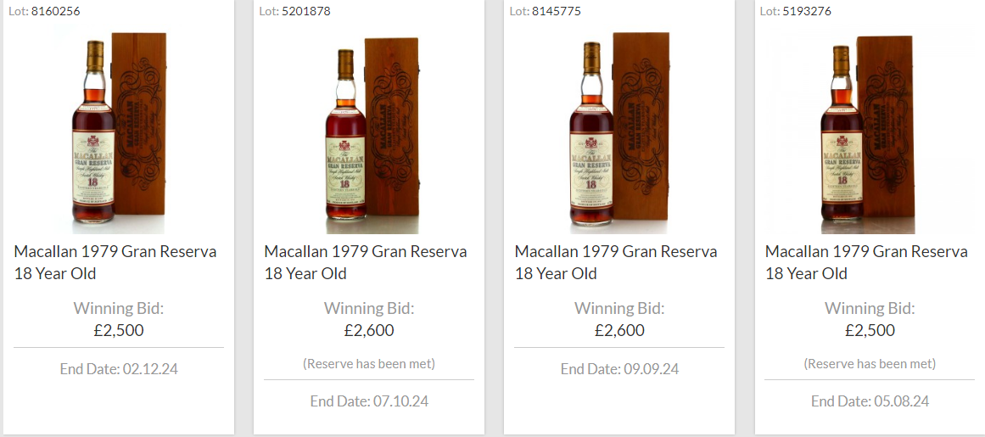Screen dimensions: 985x437
Task: Open Macallan 1979 title for lot 8160256
Action: point(115,262)
